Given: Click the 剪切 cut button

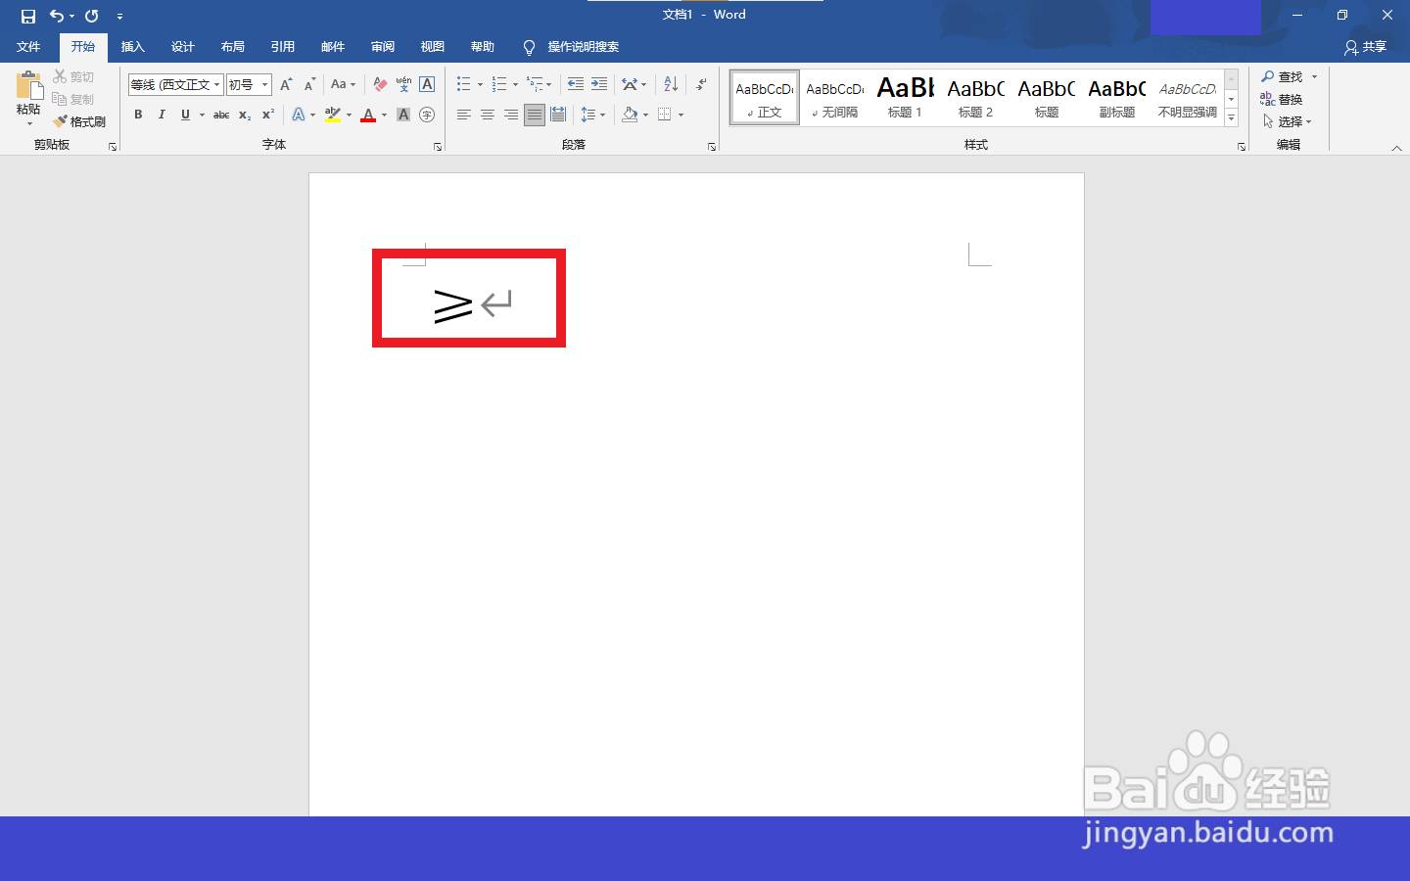Looking at the screenshot, I should click(73, 76).
